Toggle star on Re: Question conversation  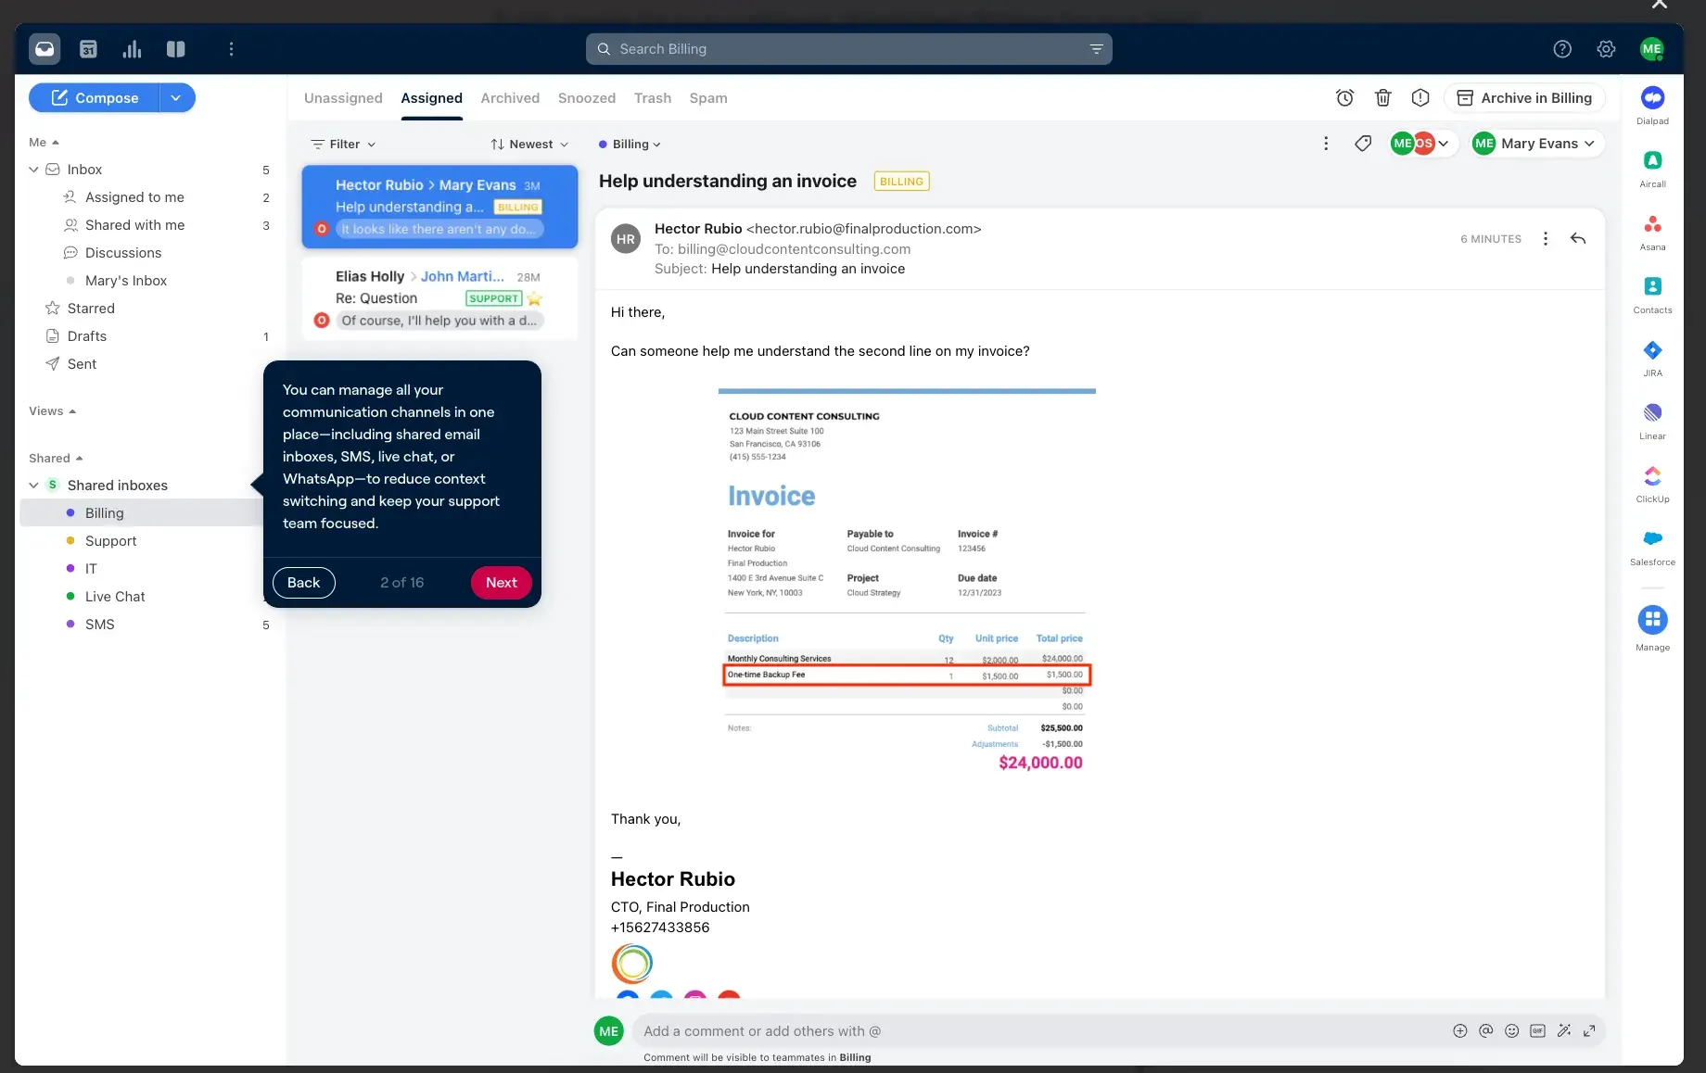(534, 298)
